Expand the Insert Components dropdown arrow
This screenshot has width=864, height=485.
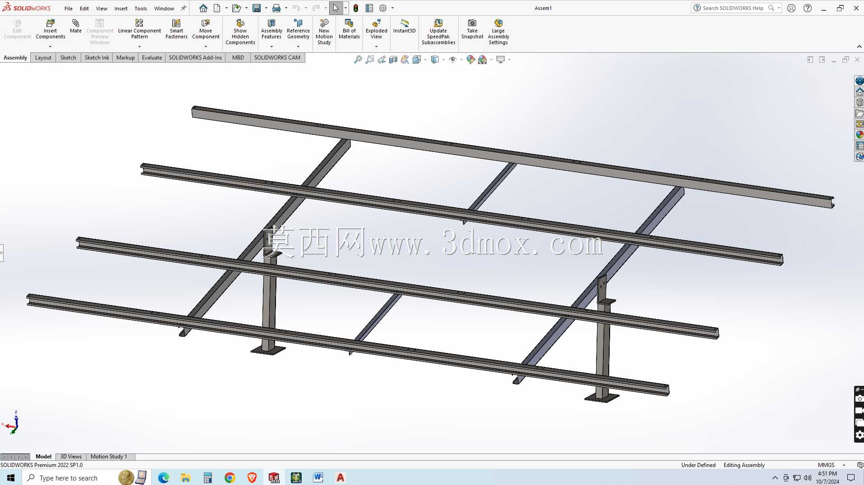(x=50, y=46)
